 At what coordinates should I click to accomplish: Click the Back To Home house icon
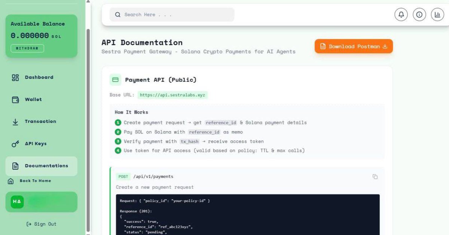pyautogui.click(x=11, y=181)
